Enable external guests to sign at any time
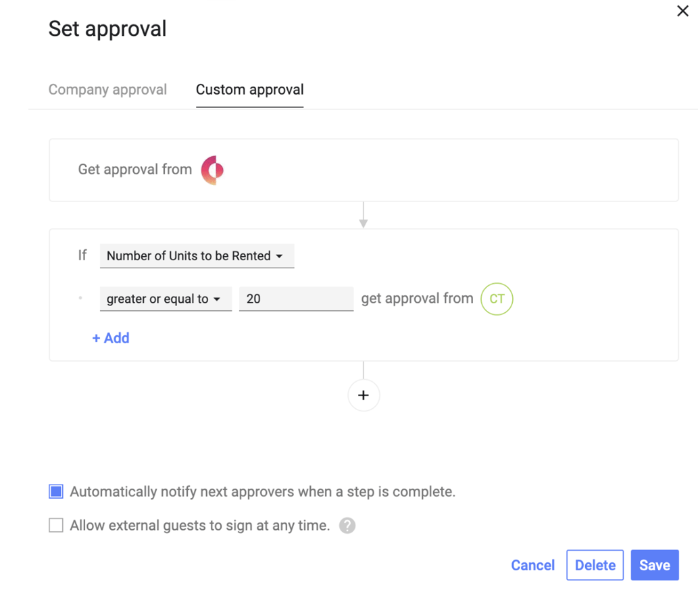 [55, 524]
